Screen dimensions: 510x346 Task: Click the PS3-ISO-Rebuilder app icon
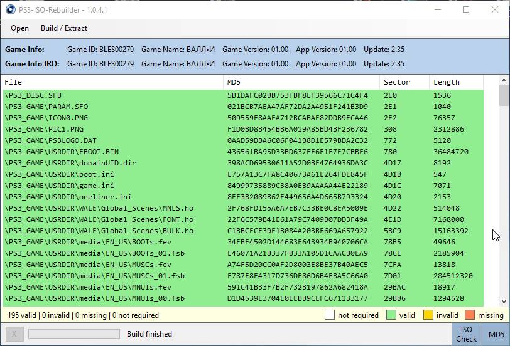coord(11,10)
